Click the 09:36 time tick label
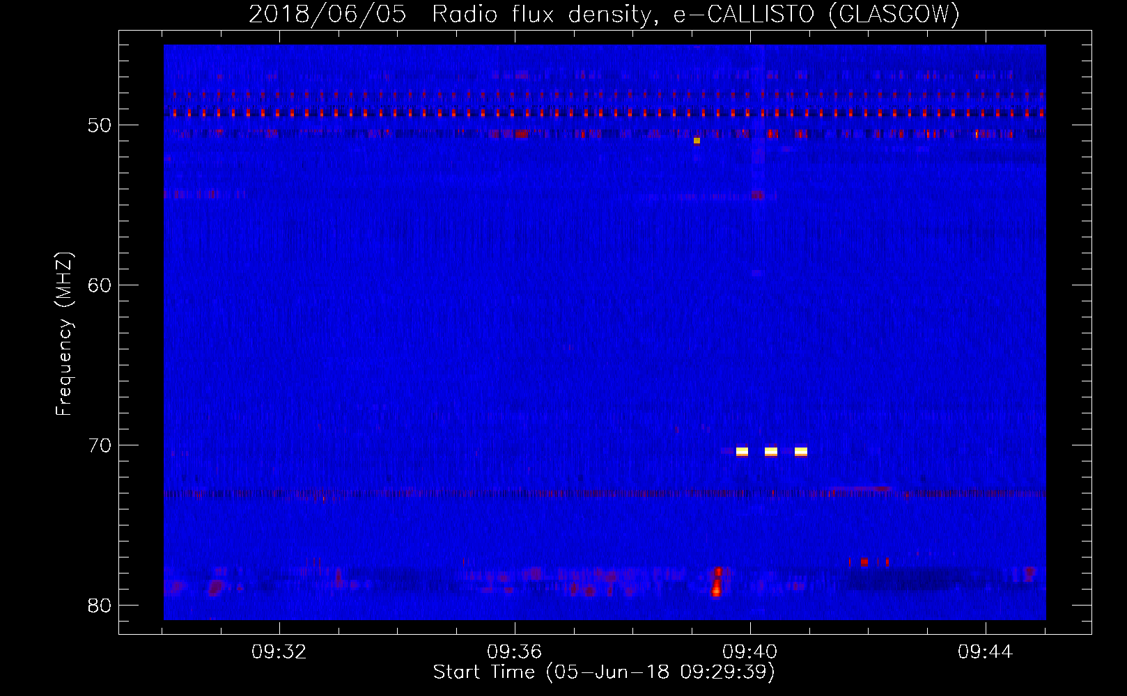Screen dimensions: 1127x696 coord(515,651)
